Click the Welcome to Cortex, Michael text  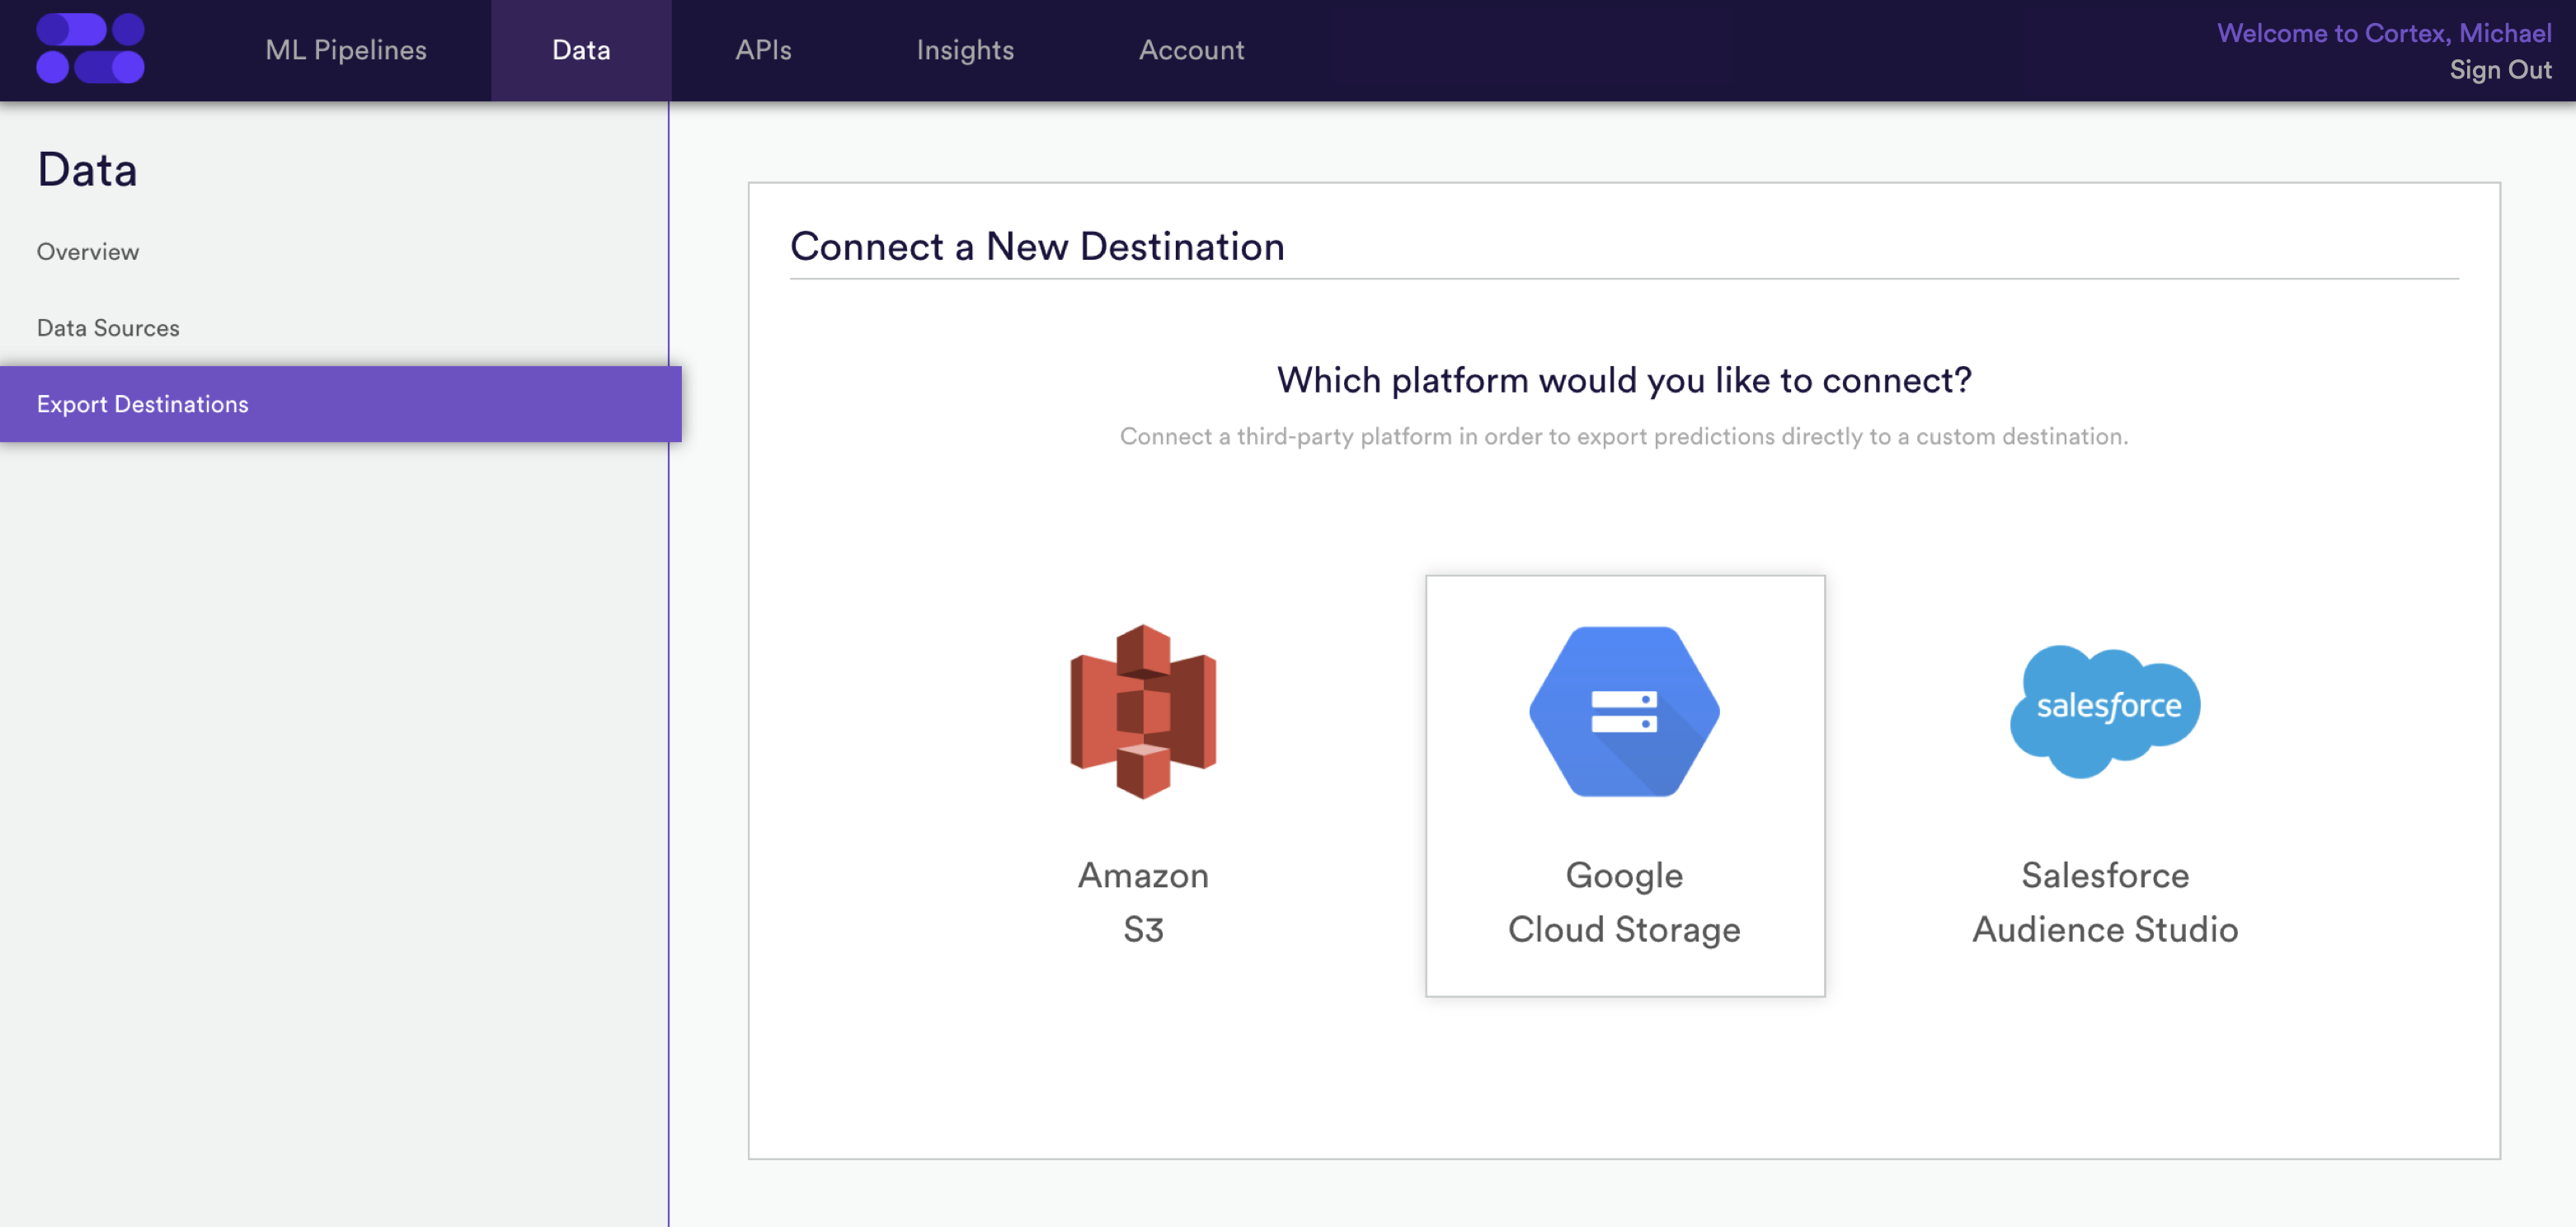click(x=2384, y=33)
